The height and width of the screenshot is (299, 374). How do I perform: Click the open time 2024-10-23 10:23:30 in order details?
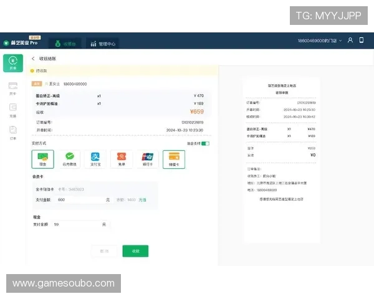click(185, 130)
